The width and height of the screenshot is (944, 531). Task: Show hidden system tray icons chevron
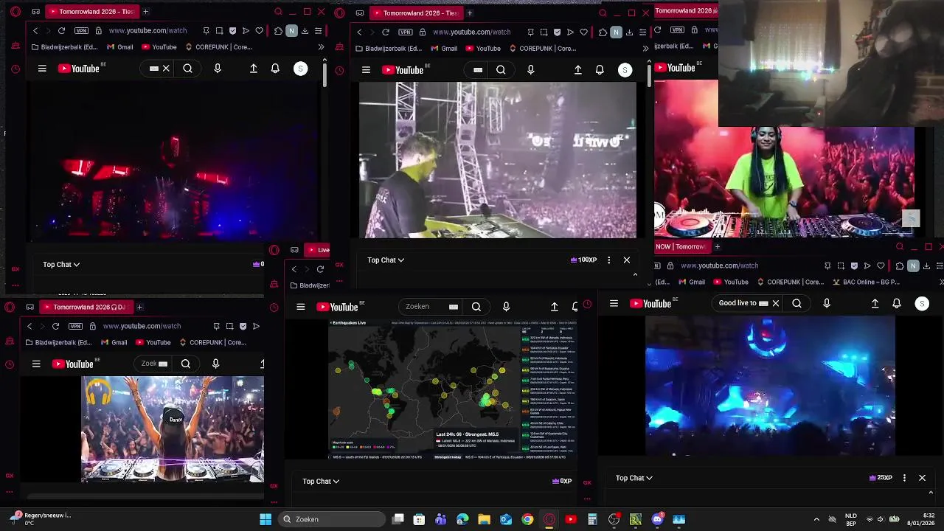(x=816, y=519)
